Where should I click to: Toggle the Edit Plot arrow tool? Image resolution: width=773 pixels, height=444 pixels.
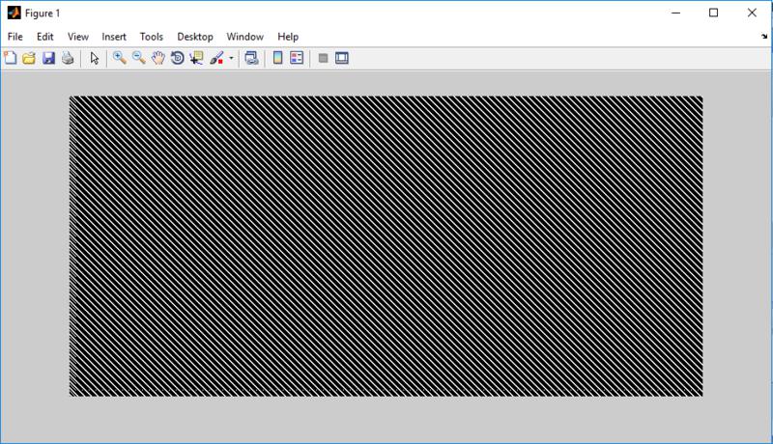95,58
